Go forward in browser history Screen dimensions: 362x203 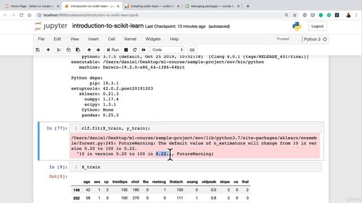(x=13, y=15)
